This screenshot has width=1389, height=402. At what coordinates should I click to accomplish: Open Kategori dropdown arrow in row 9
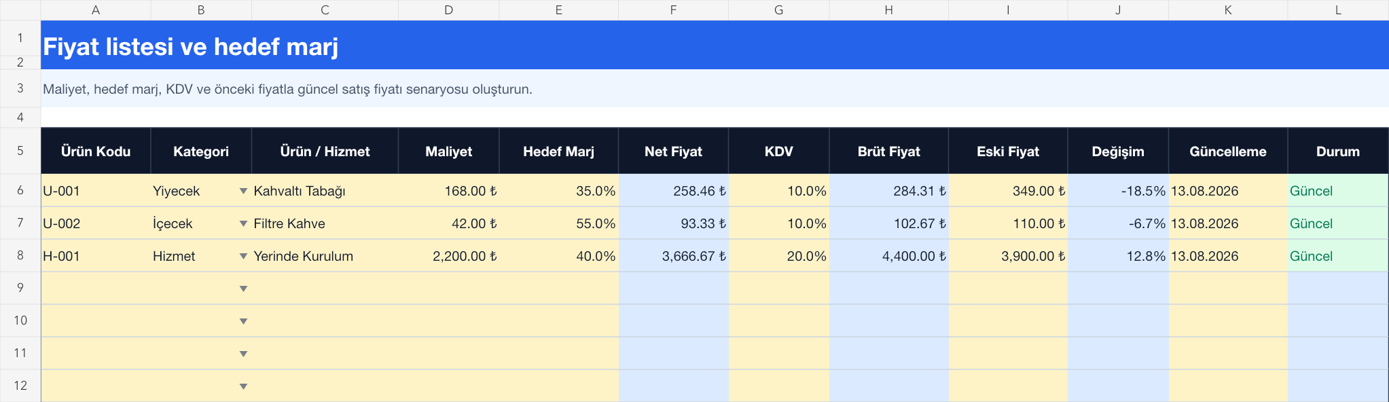tap(243, 289)
